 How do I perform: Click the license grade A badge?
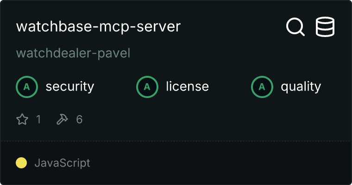coord(147,87)
